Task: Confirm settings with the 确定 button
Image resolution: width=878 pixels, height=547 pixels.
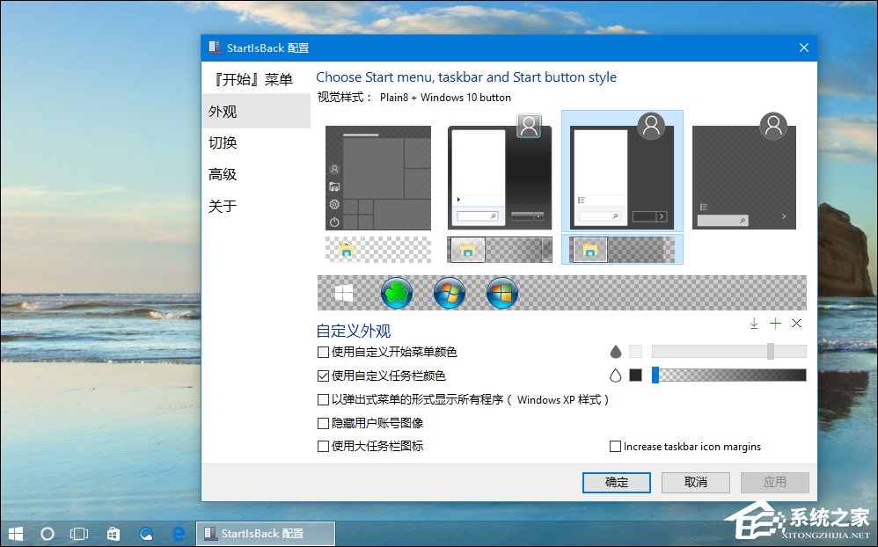Action: click(616, 482)
